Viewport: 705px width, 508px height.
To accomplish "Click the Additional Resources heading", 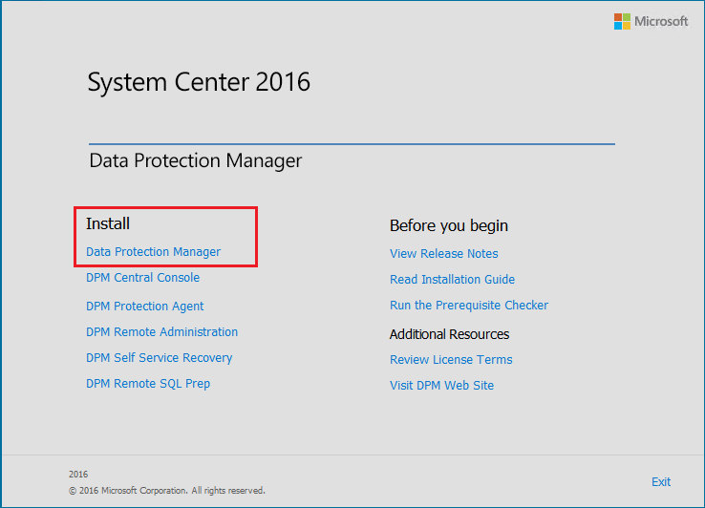I will [449, 334].
